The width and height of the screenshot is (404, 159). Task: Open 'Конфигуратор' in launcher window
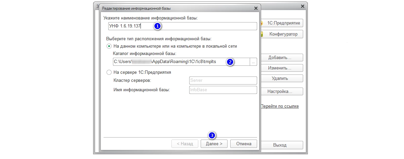pyautogui.click(x=282, y=34)
